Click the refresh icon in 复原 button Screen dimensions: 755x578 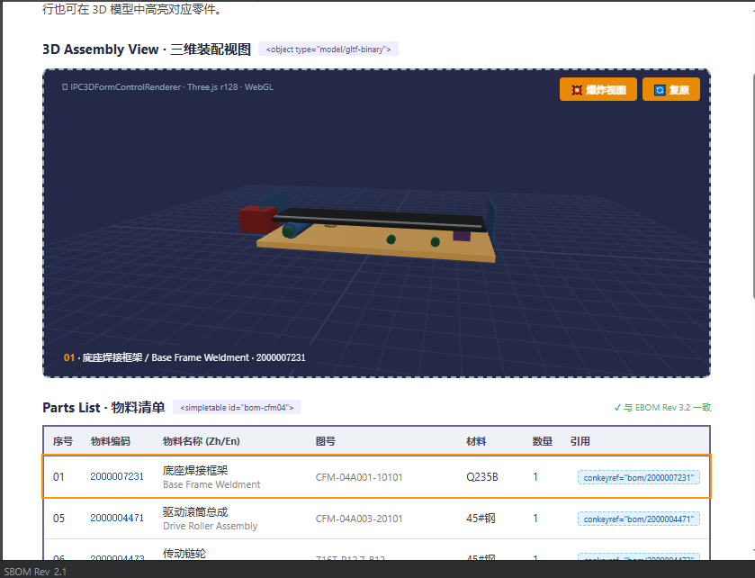coord(660,90)
